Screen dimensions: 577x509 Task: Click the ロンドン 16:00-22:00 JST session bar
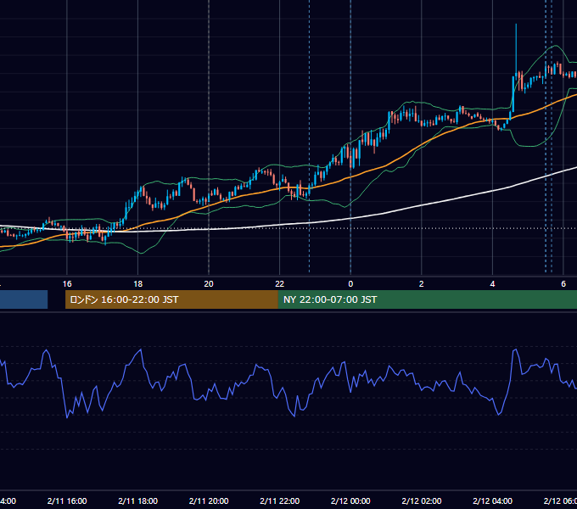(171, 299)
